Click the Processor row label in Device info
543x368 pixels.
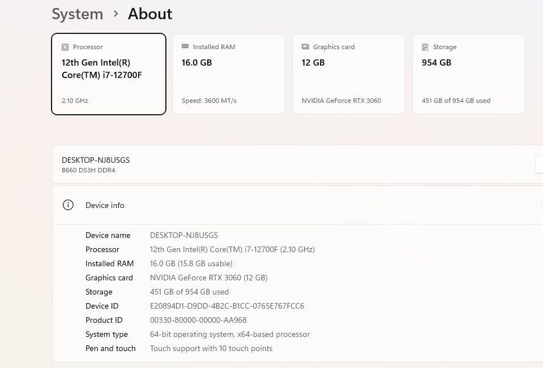102,250
